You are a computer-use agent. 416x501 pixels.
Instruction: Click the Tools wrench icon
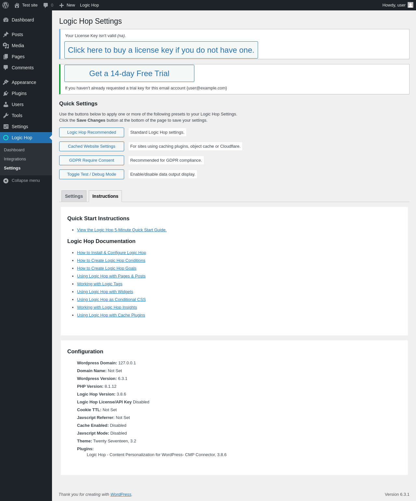click(x=6, y=115)
